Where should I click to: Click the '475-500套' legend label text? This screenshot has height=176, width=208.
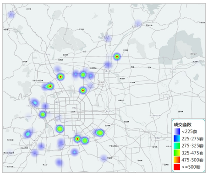[x=192, y=160]
